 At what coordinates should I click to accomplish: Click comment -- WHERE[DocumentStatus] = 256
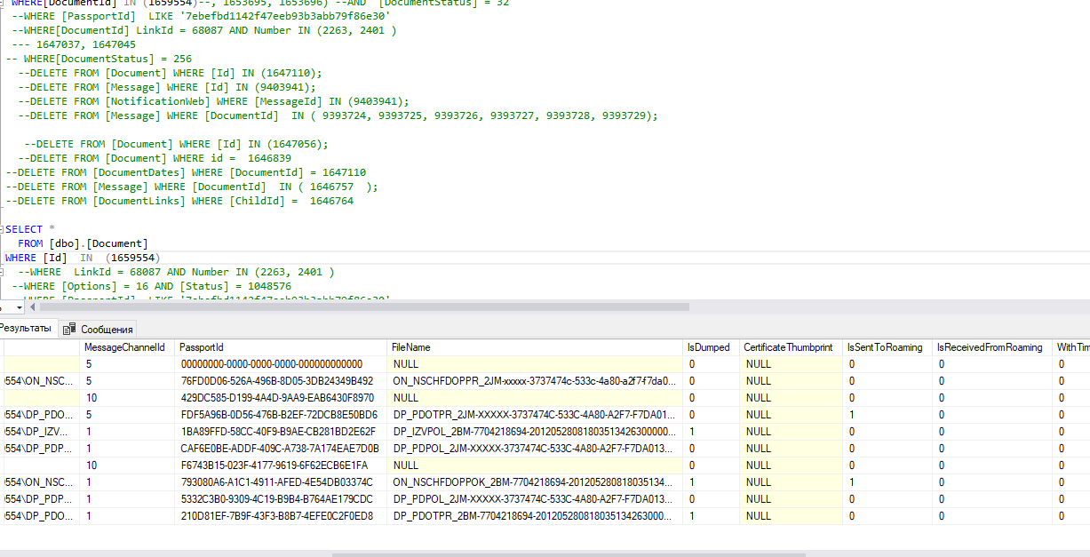pyautogui.click(x=99, y=59)
